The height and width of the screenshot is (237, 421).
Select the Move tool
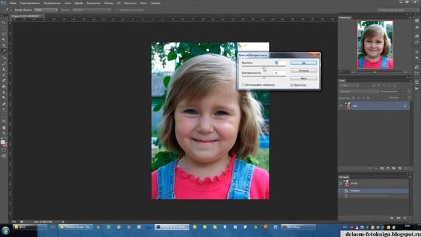click(4, 22)
